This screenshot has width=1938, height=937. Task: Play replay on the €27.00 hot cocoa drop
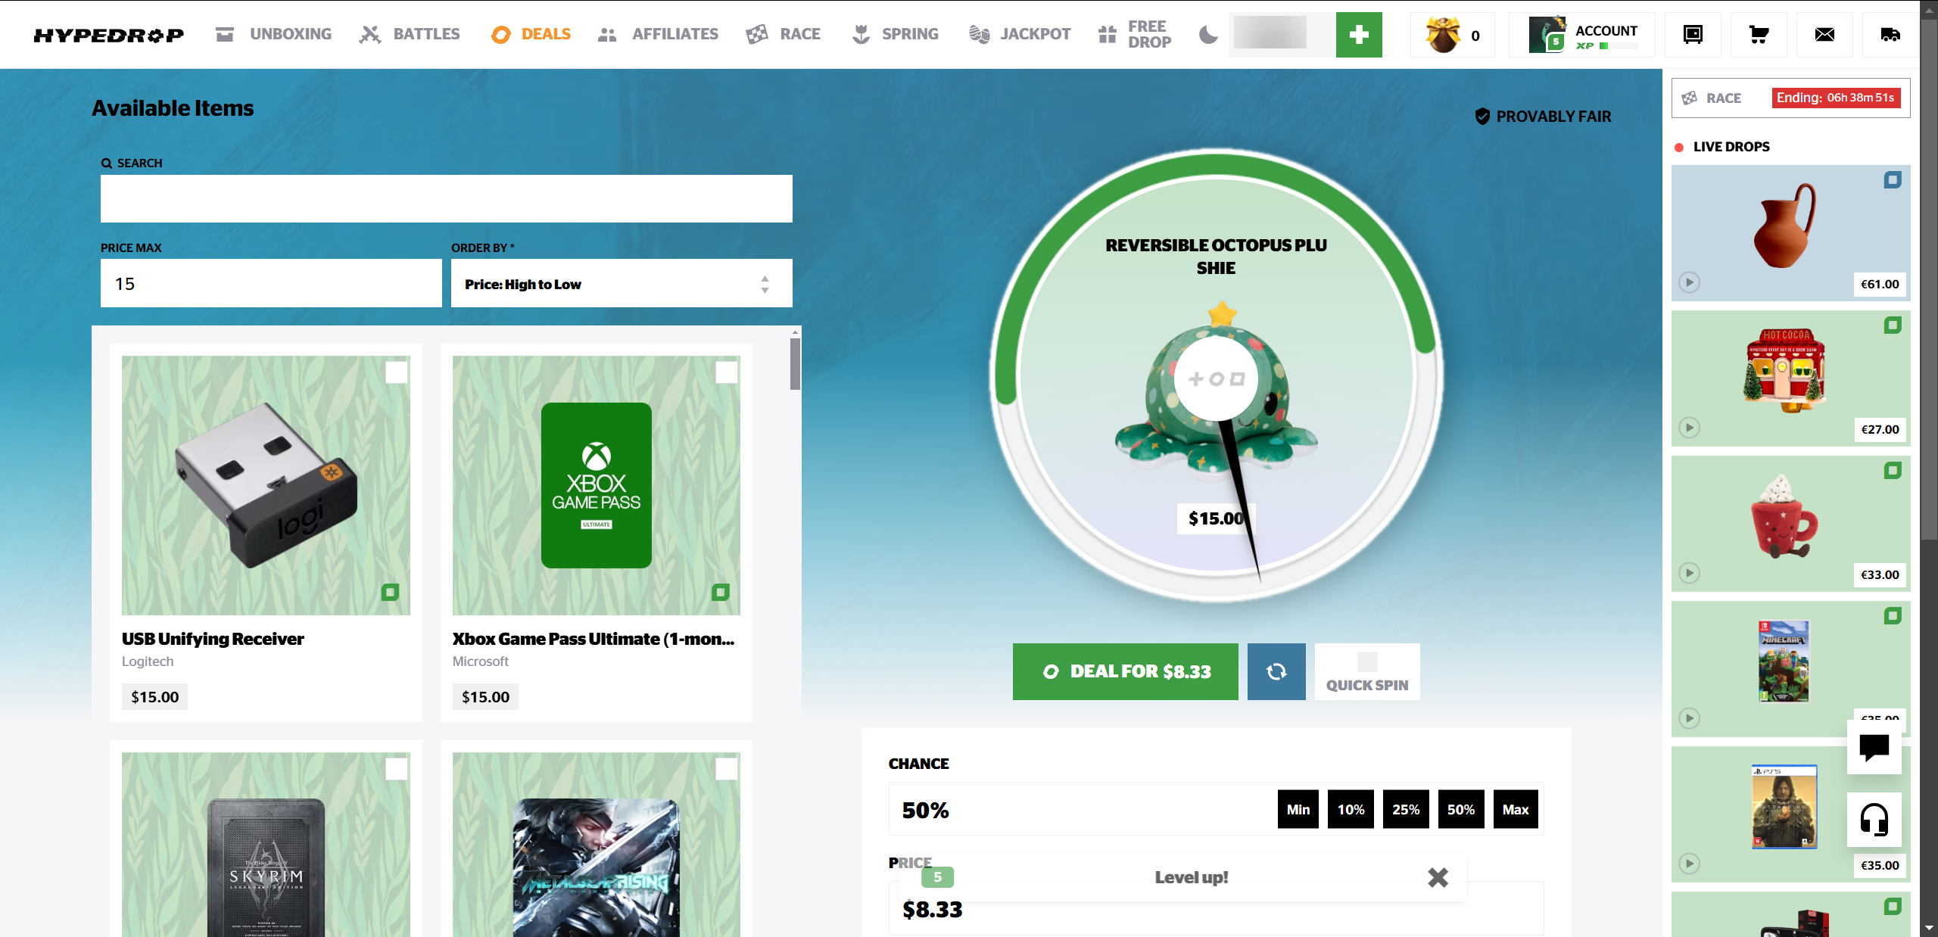pyautogui.click(x=1690, y=428)
